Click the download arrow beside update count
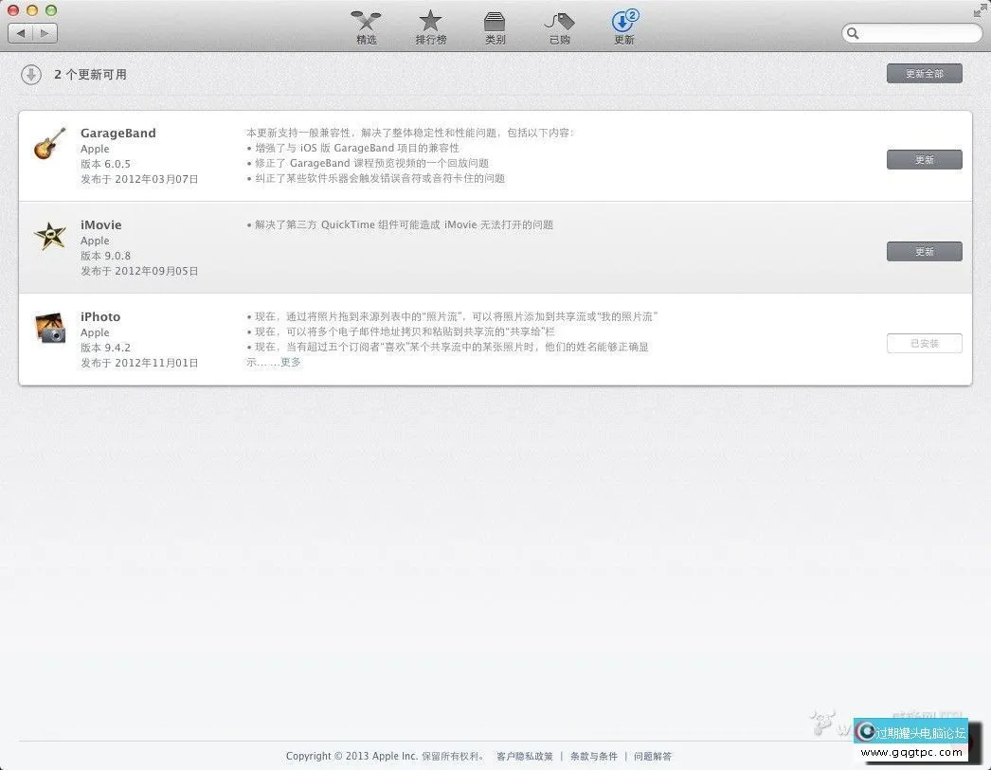This screenshot has width=991, height=770. tap(31, 74)
